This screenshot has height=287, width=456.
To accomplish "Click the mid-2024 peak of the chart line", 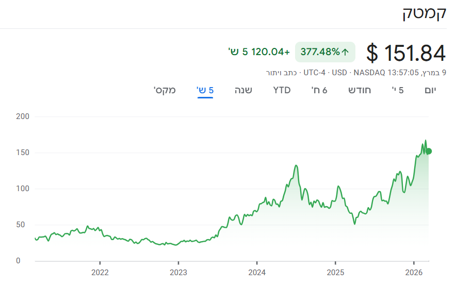I will [x=296, y=166].
